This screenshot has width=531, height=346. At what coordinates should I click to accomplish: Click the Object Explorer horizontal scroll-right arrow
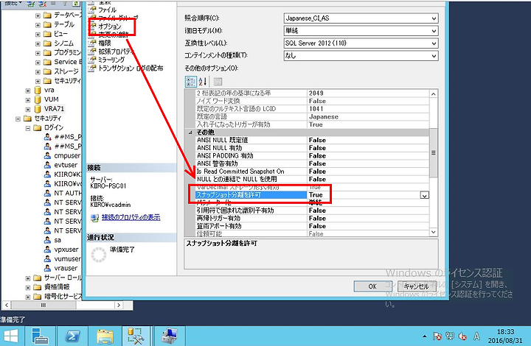pos(119,305)
